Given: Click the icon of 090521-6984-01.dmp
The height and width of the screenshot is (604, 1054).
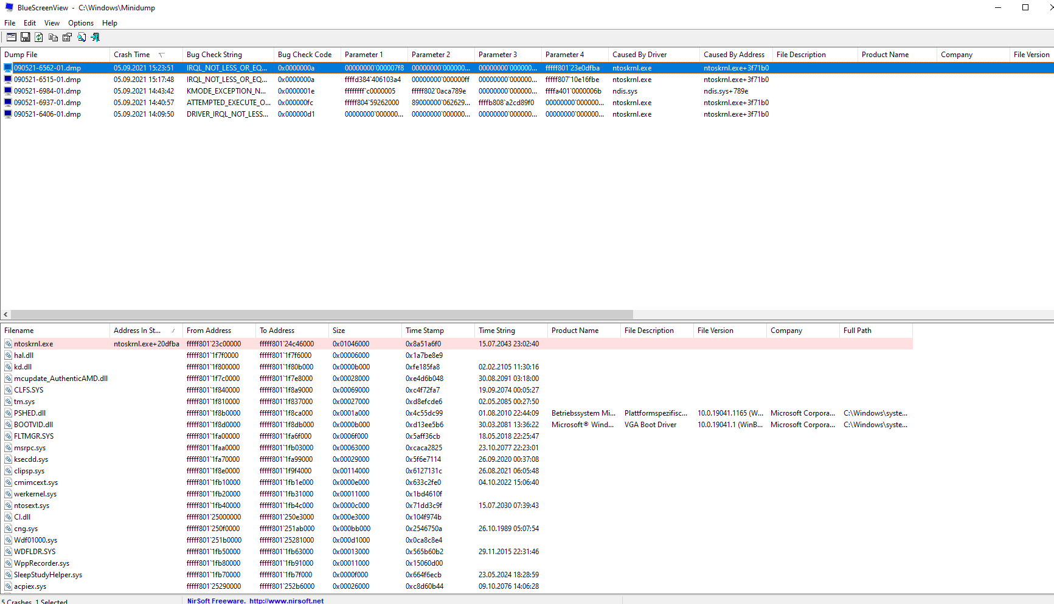Looking at the screenshot, I should tap(8, 91).
